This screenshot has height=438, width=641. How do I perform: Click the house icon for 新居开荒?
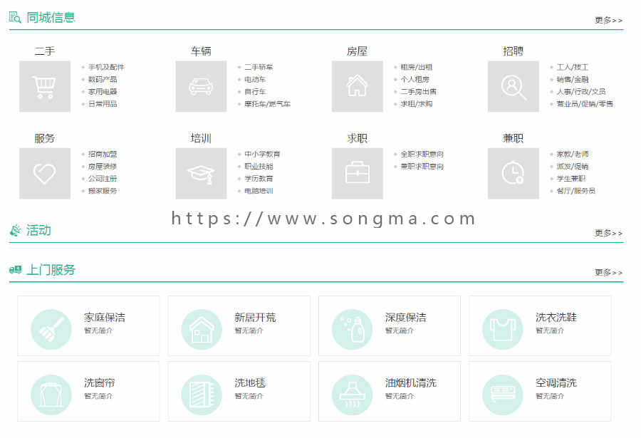point(202,329)
